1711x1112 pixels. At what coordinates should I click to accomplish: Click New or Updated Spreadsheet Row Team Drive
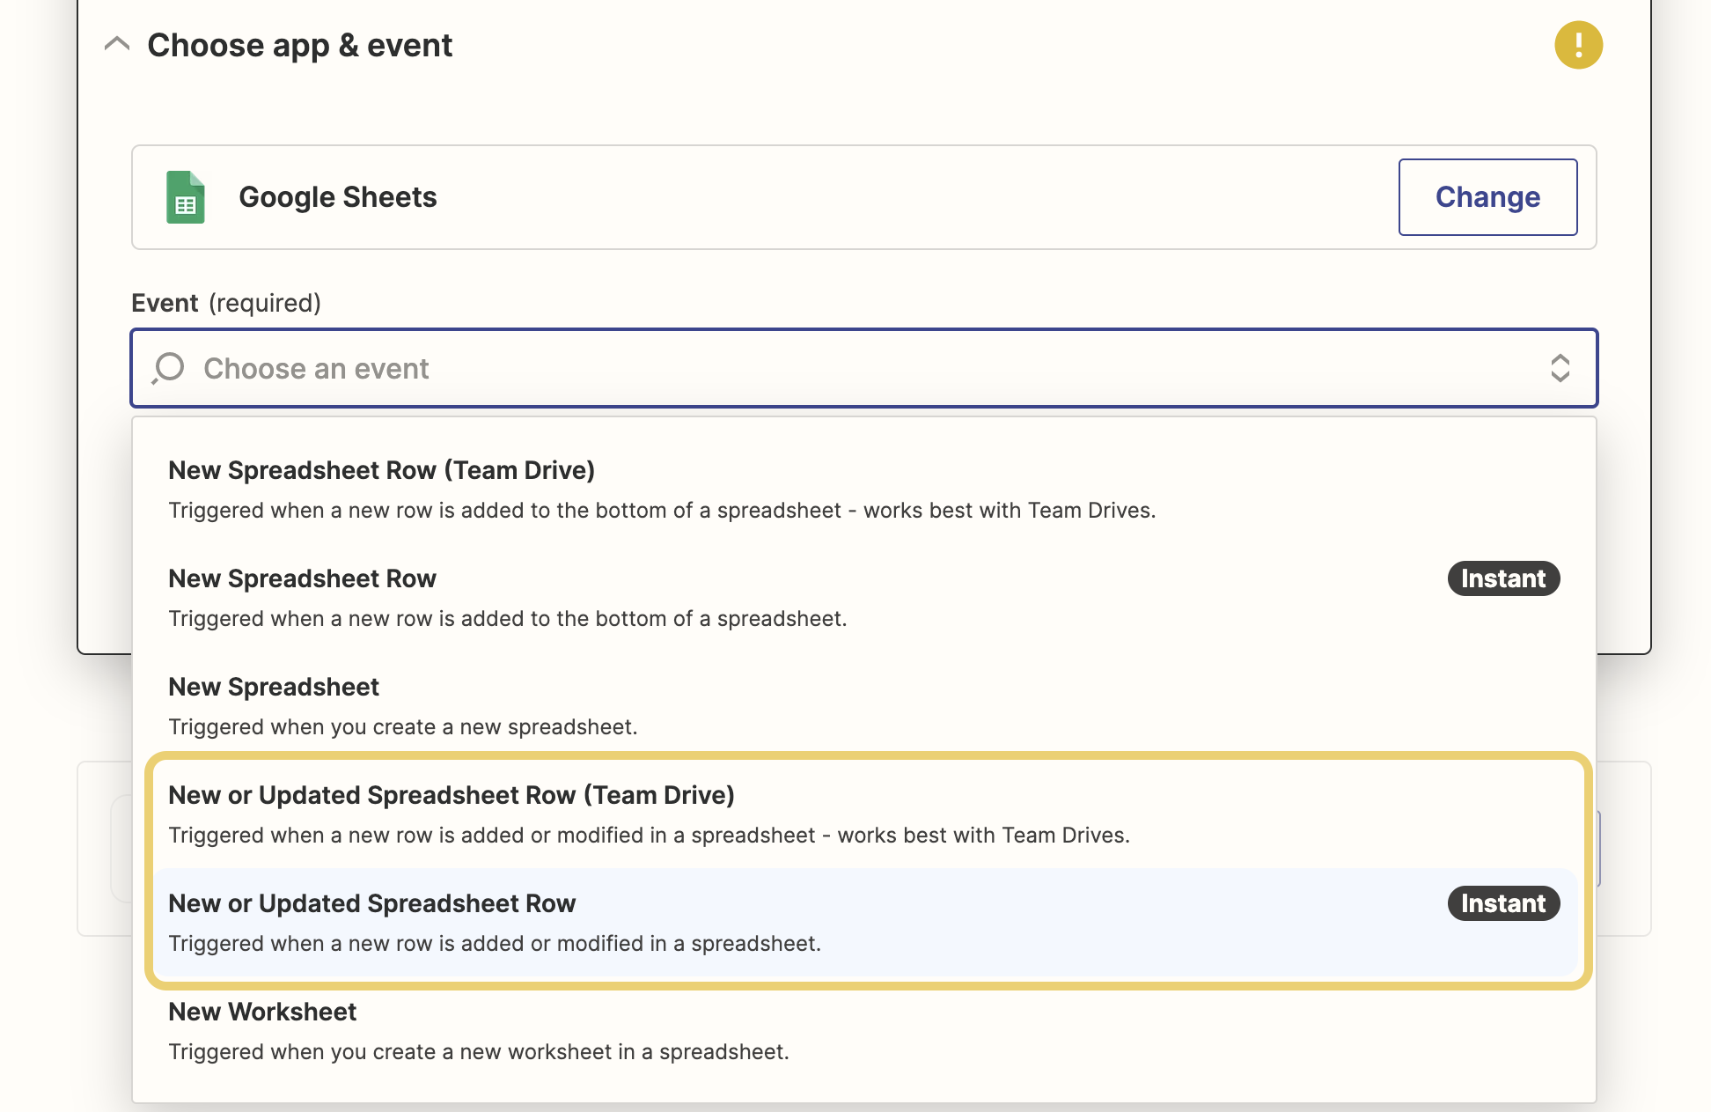(x=452, y=795)
